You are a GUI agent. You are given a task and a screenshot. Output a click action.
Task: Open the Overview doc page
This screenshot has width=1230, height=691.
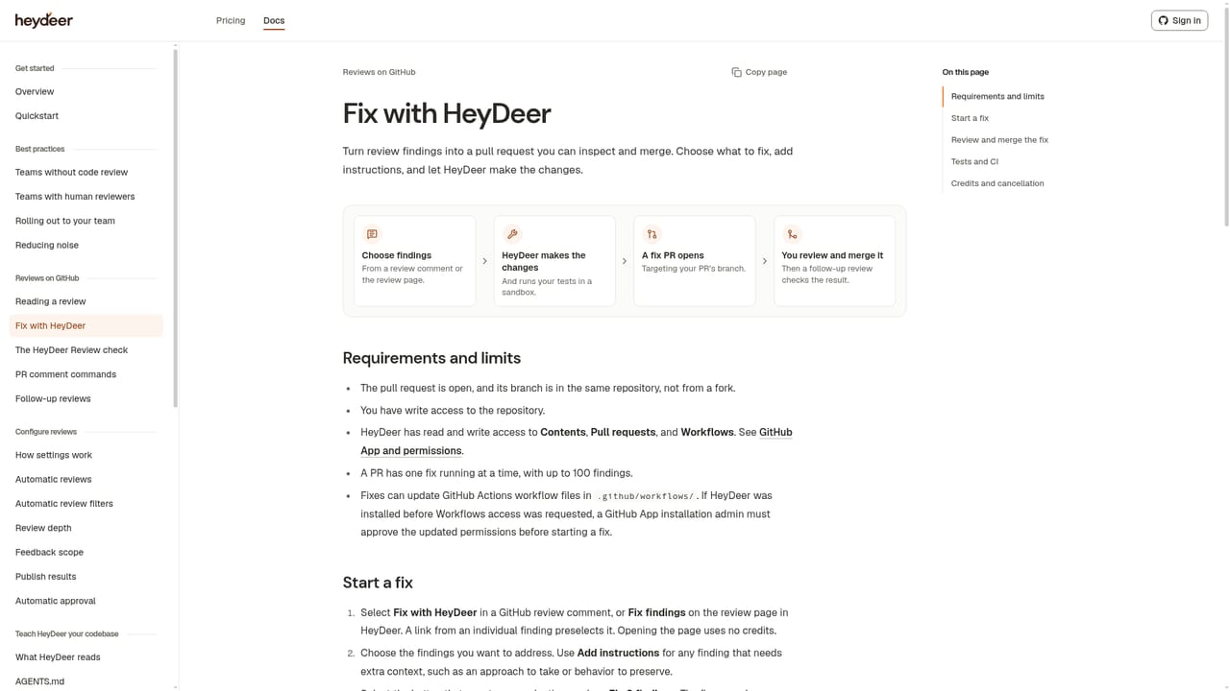tap(86, 92)
